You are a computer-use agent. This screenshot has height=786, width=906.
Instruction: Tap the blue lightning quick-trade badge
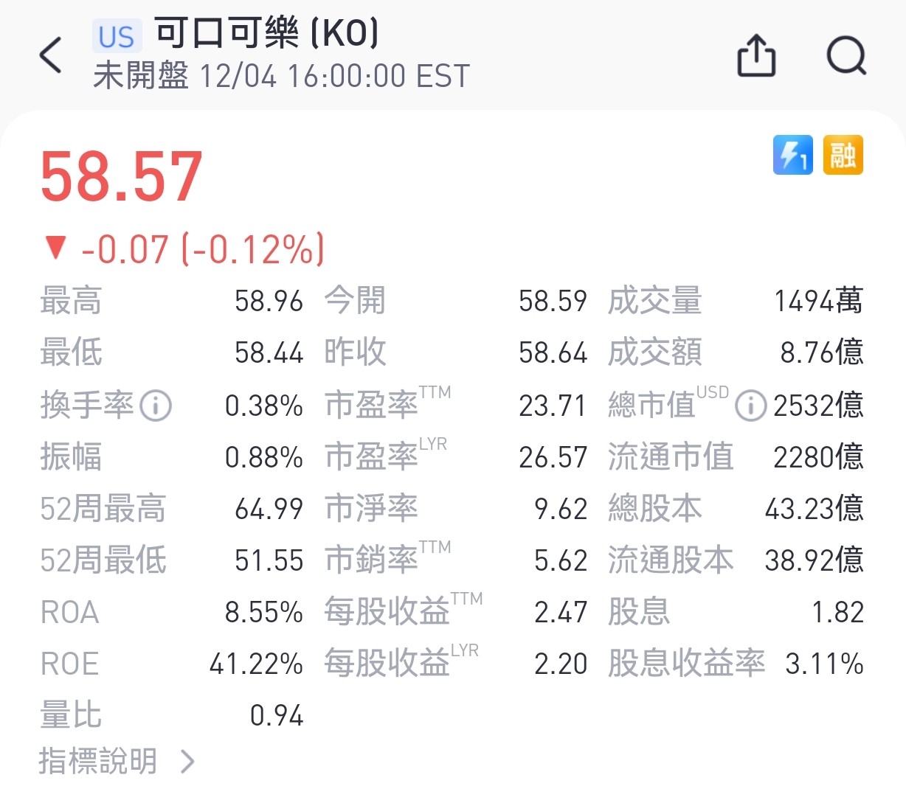point(792,155)
